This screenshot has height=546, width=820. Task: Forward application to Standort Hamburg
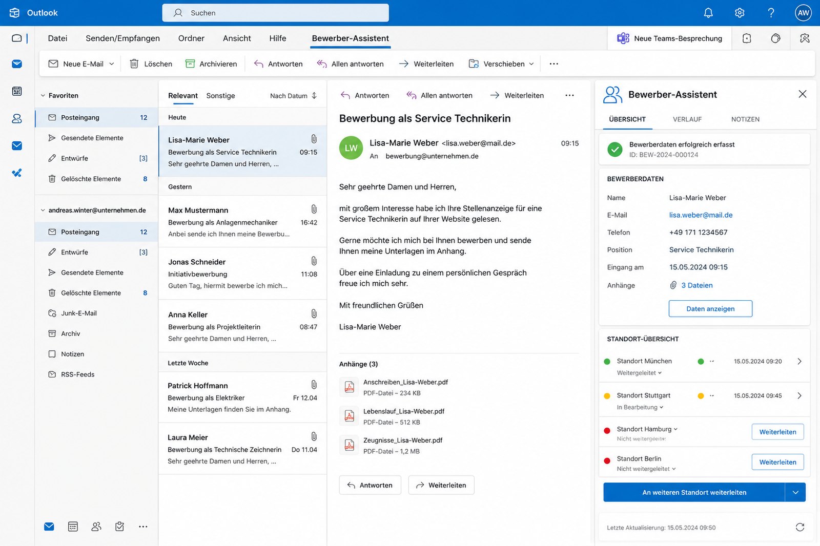[777, 432]
